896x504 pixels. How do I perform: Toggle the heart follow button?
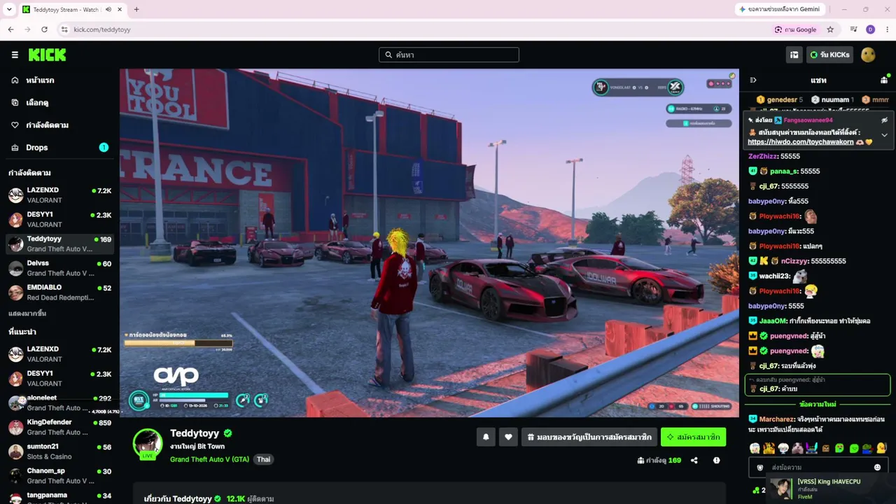(508, 437)
